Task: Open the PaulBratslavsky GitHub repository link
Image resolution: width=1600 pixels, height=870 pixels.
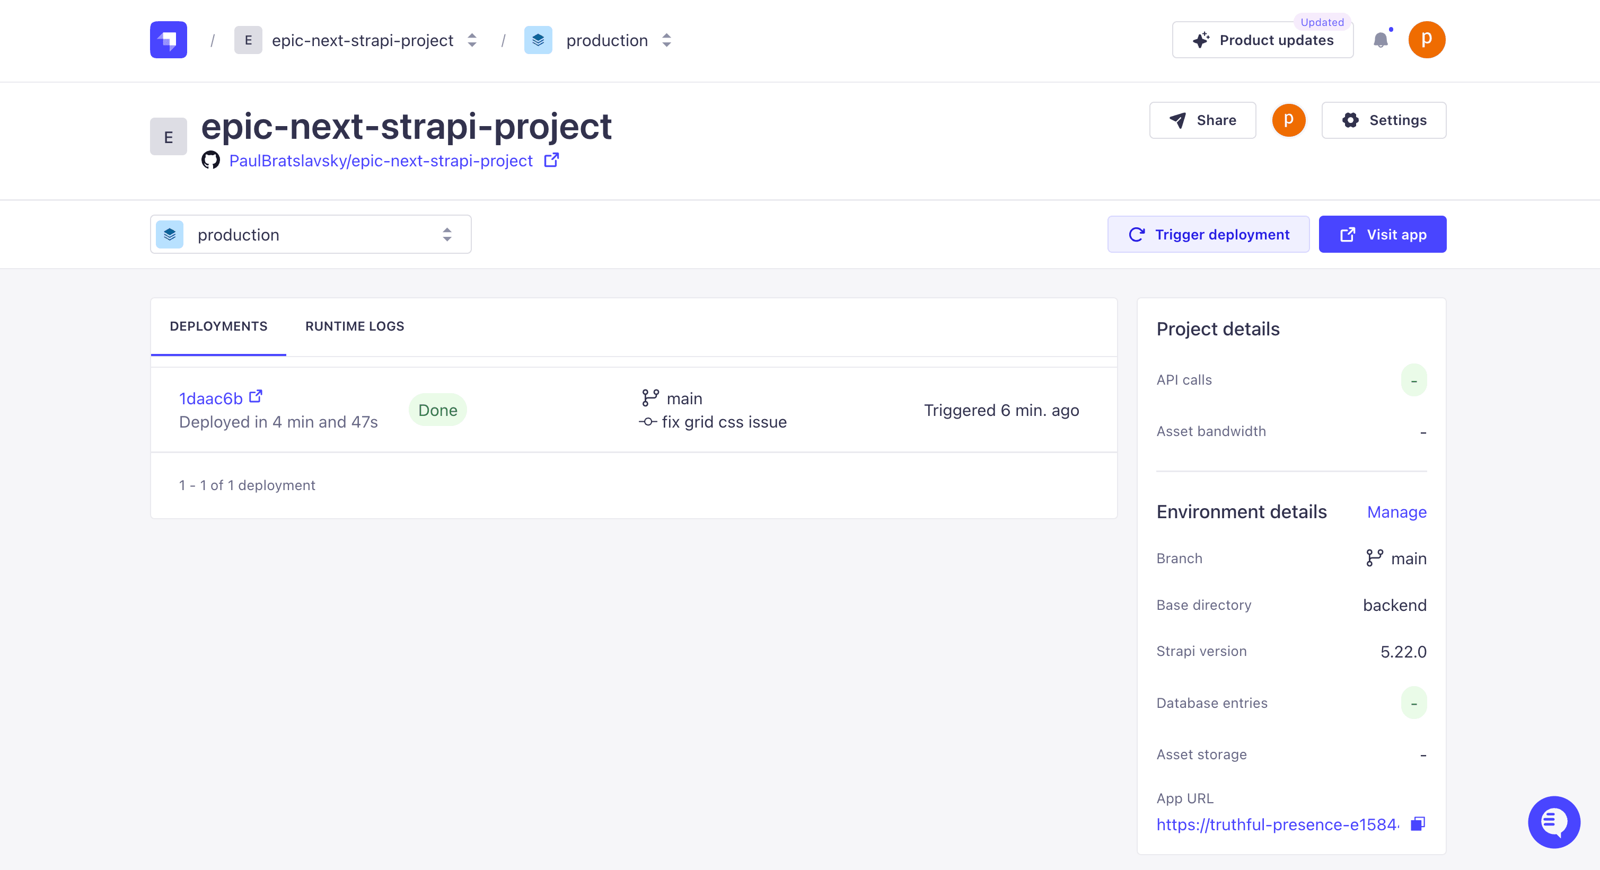Action: pyautogui.click(x=381, y=160)
